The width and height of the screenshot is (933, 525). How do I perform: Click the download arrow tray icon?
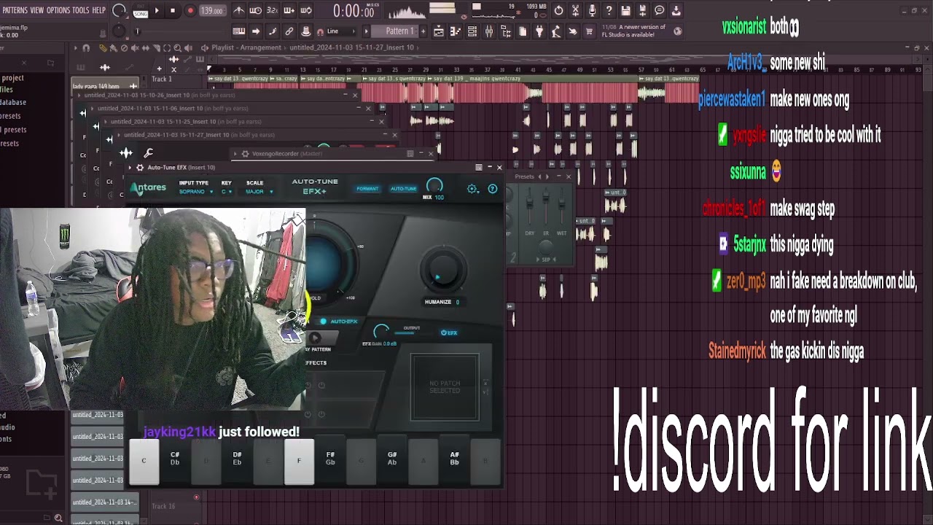point(676,10)
